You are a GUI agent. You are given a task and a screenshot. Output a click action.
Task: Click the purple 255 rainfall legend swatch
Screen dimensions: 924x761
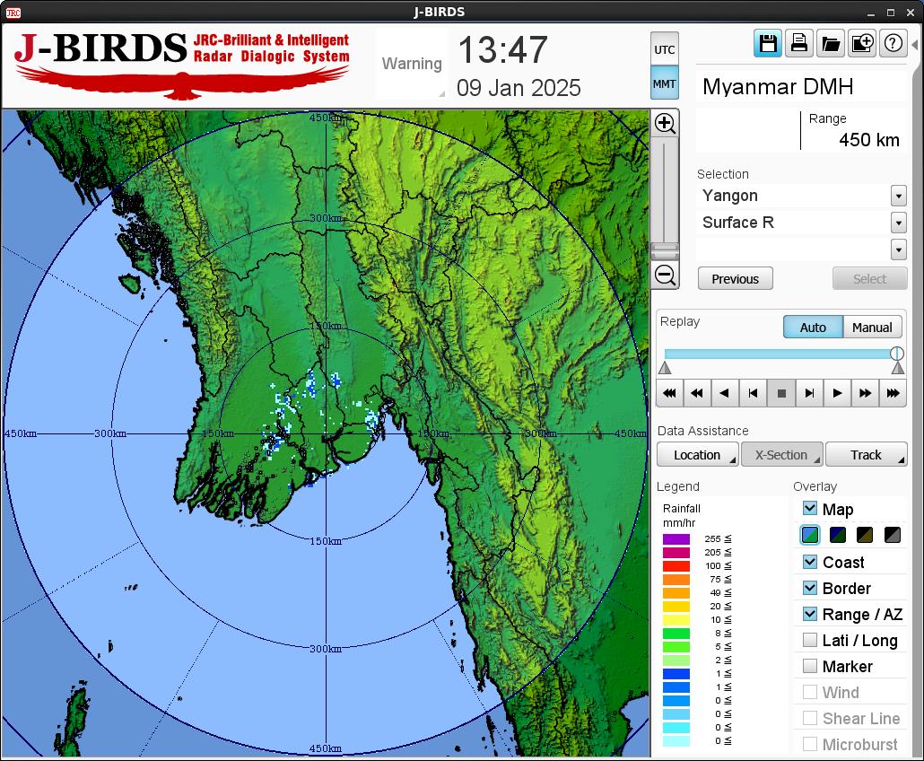(676, 538)
